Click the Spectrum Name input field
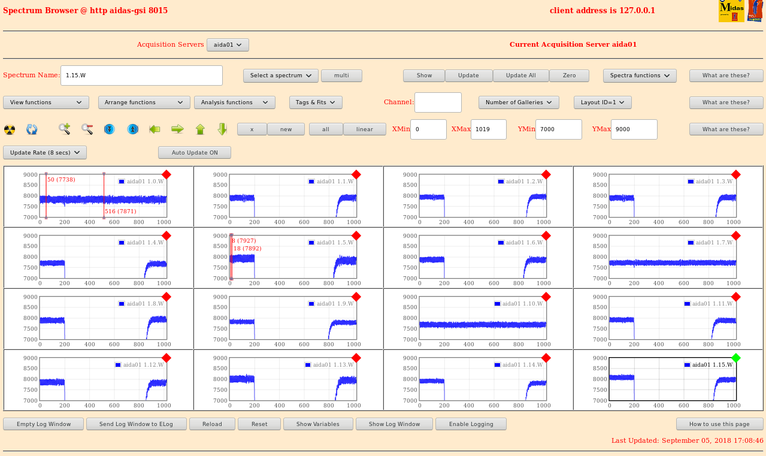The width and height of the screenshot is (766, 456). (142, 76)
